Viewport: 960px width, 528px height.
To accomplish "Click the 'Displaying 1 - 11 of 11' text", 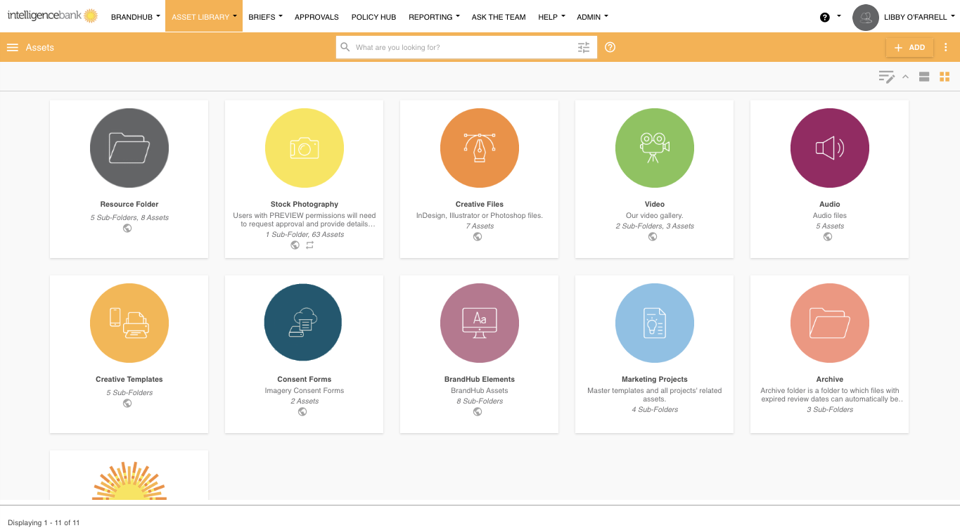I will point(44,523).
